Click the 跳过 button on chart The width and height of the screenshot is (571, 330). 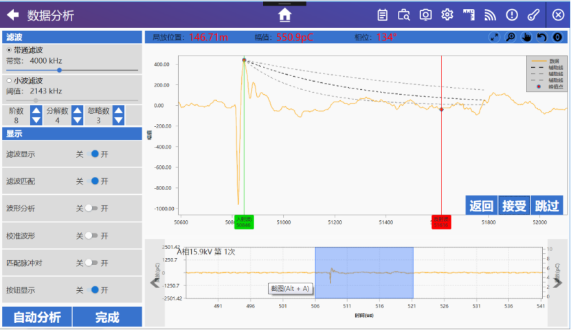[546, 205]
